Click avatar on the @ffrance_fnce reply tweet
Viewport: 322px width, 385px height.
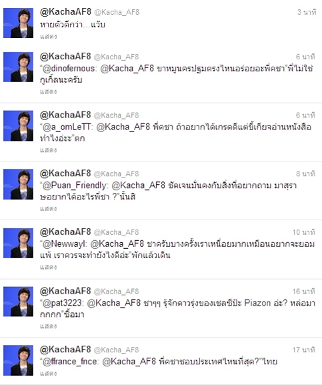pos(18,360)
